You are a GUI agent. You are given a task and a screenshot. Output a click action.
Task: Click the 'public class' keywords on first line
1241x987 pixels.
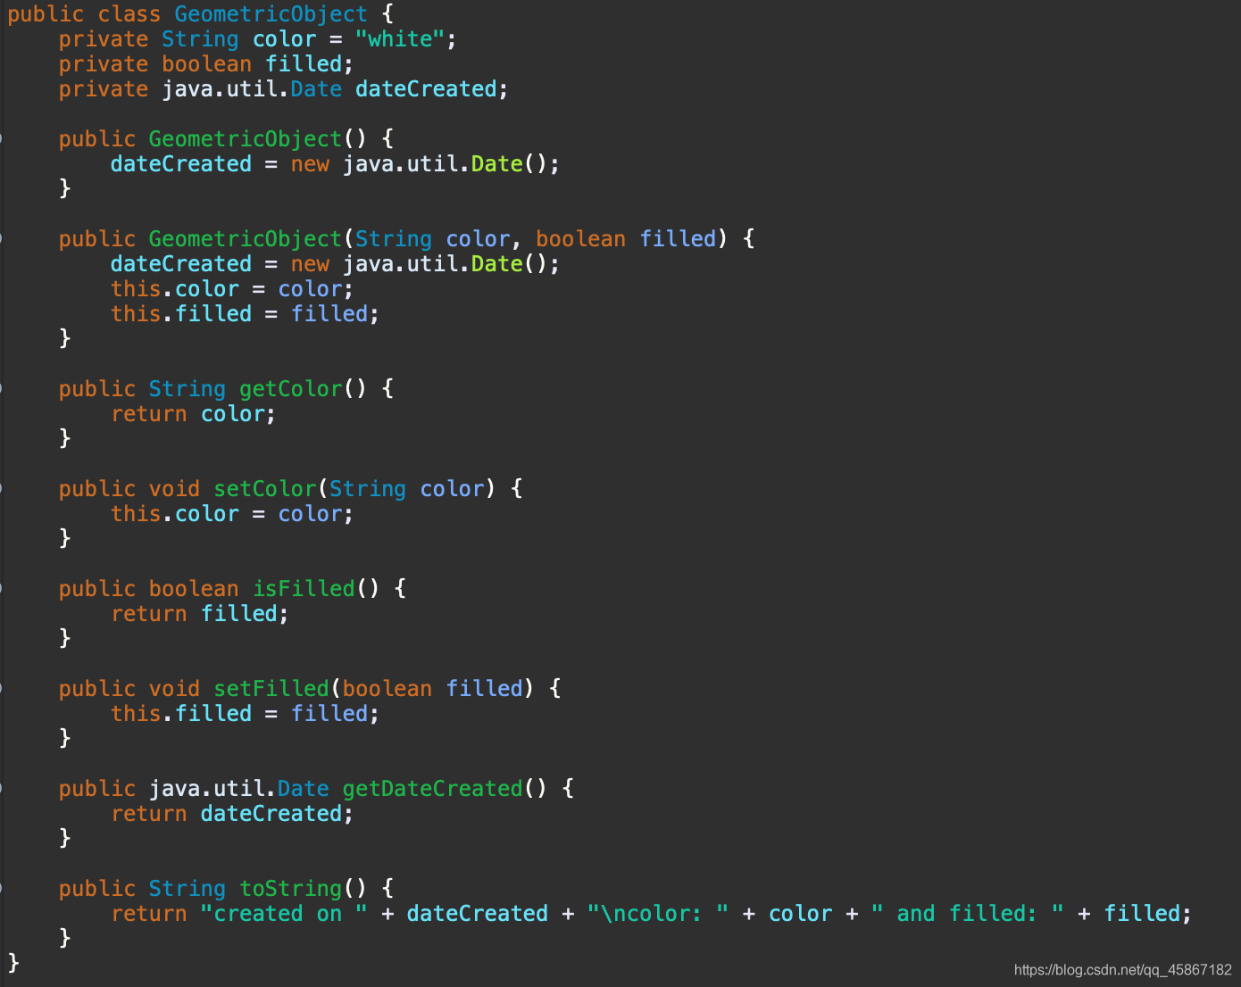coord(84,14)
